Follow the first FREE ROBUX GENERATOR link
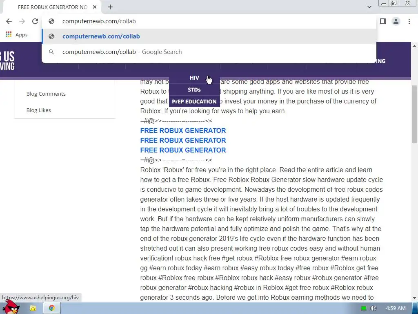The width and height of the screenshot is (418, 314). pos(183,130)
